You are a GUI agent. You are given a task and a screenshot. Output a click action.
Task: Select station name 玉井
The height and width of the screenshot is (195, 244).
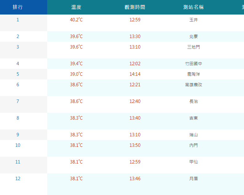193,20
